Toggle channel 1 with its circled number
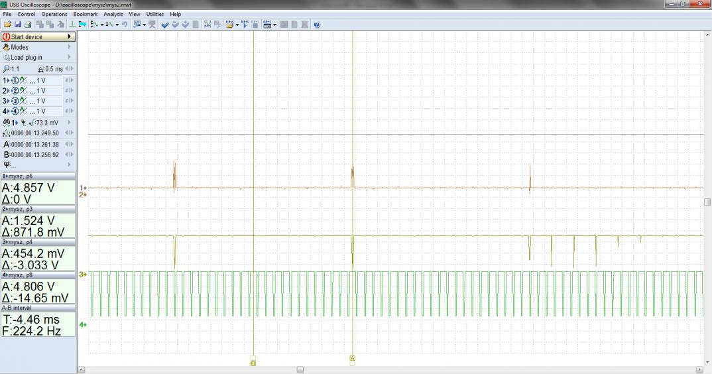The height and width of the screenshot is (374, 712). tap(15, 80)
